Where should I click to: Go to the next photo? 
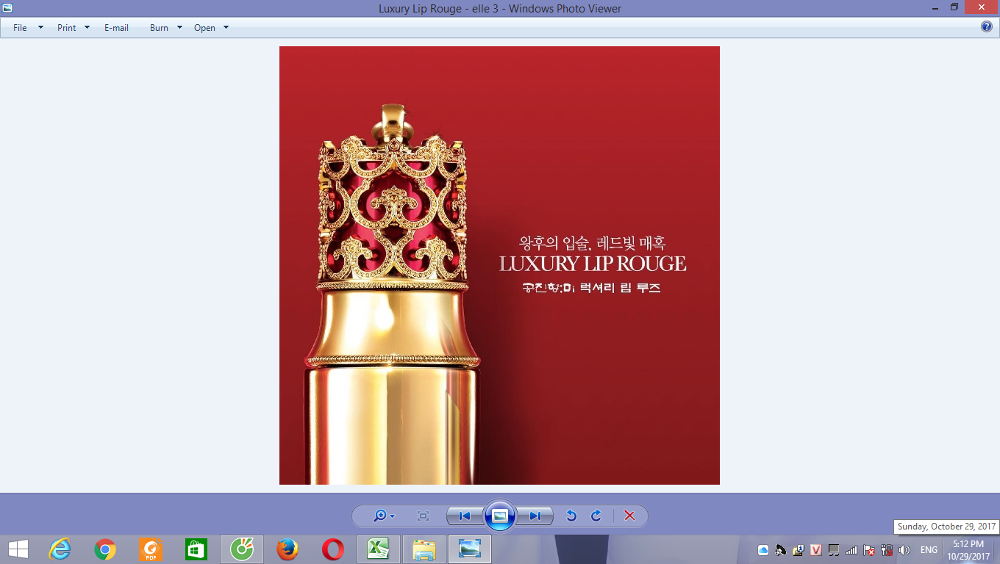(x=535, y=516)
